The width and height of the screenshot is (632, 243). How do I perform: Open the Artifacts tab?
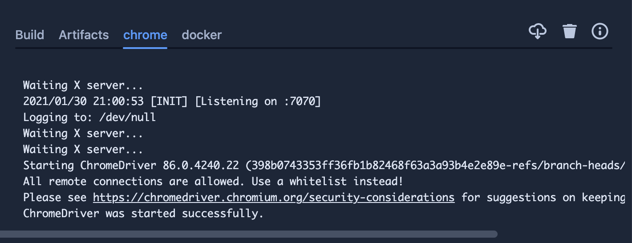[84, 35]
